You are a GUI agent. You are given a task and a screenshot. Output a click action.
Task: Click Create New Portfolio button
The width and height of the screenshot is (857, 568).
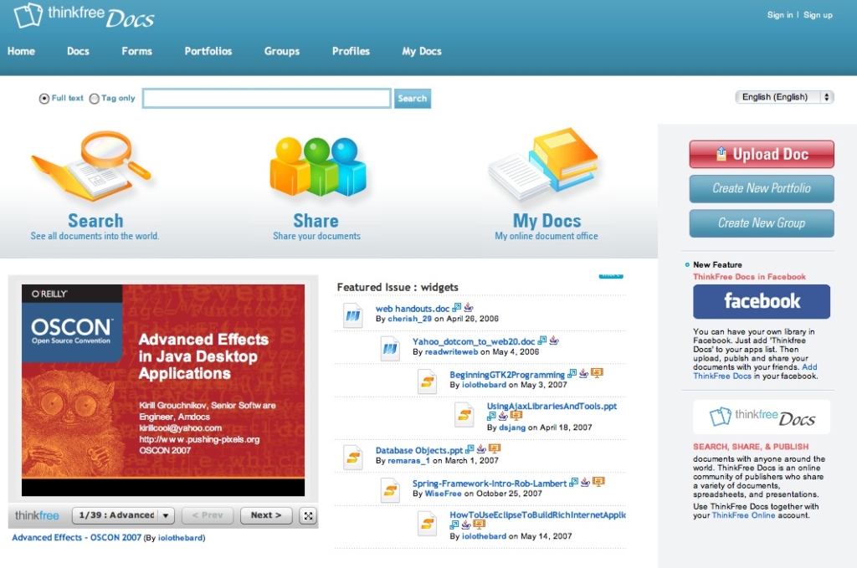(x=762, y=188)
